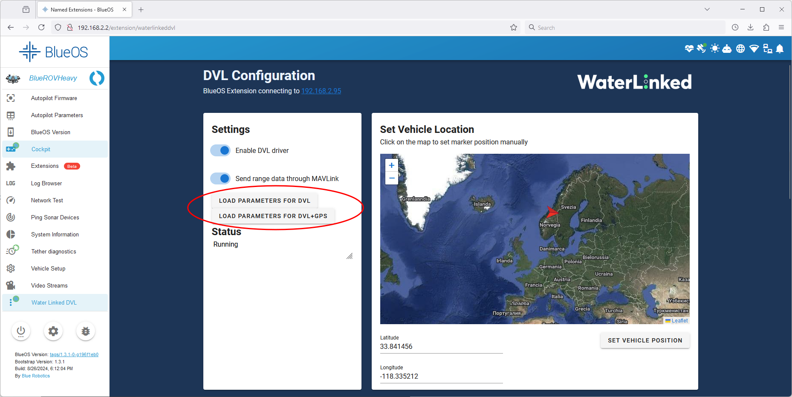
Task: Click the satellite GPS status icon
Action: coord(701,48)
